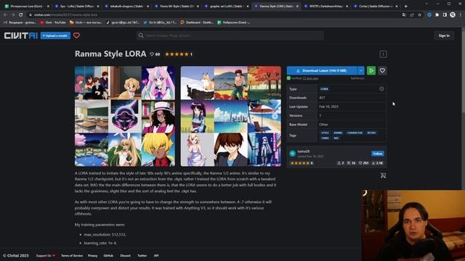
Task: Reload the page with refresh icon
Action: coord(21,14)
